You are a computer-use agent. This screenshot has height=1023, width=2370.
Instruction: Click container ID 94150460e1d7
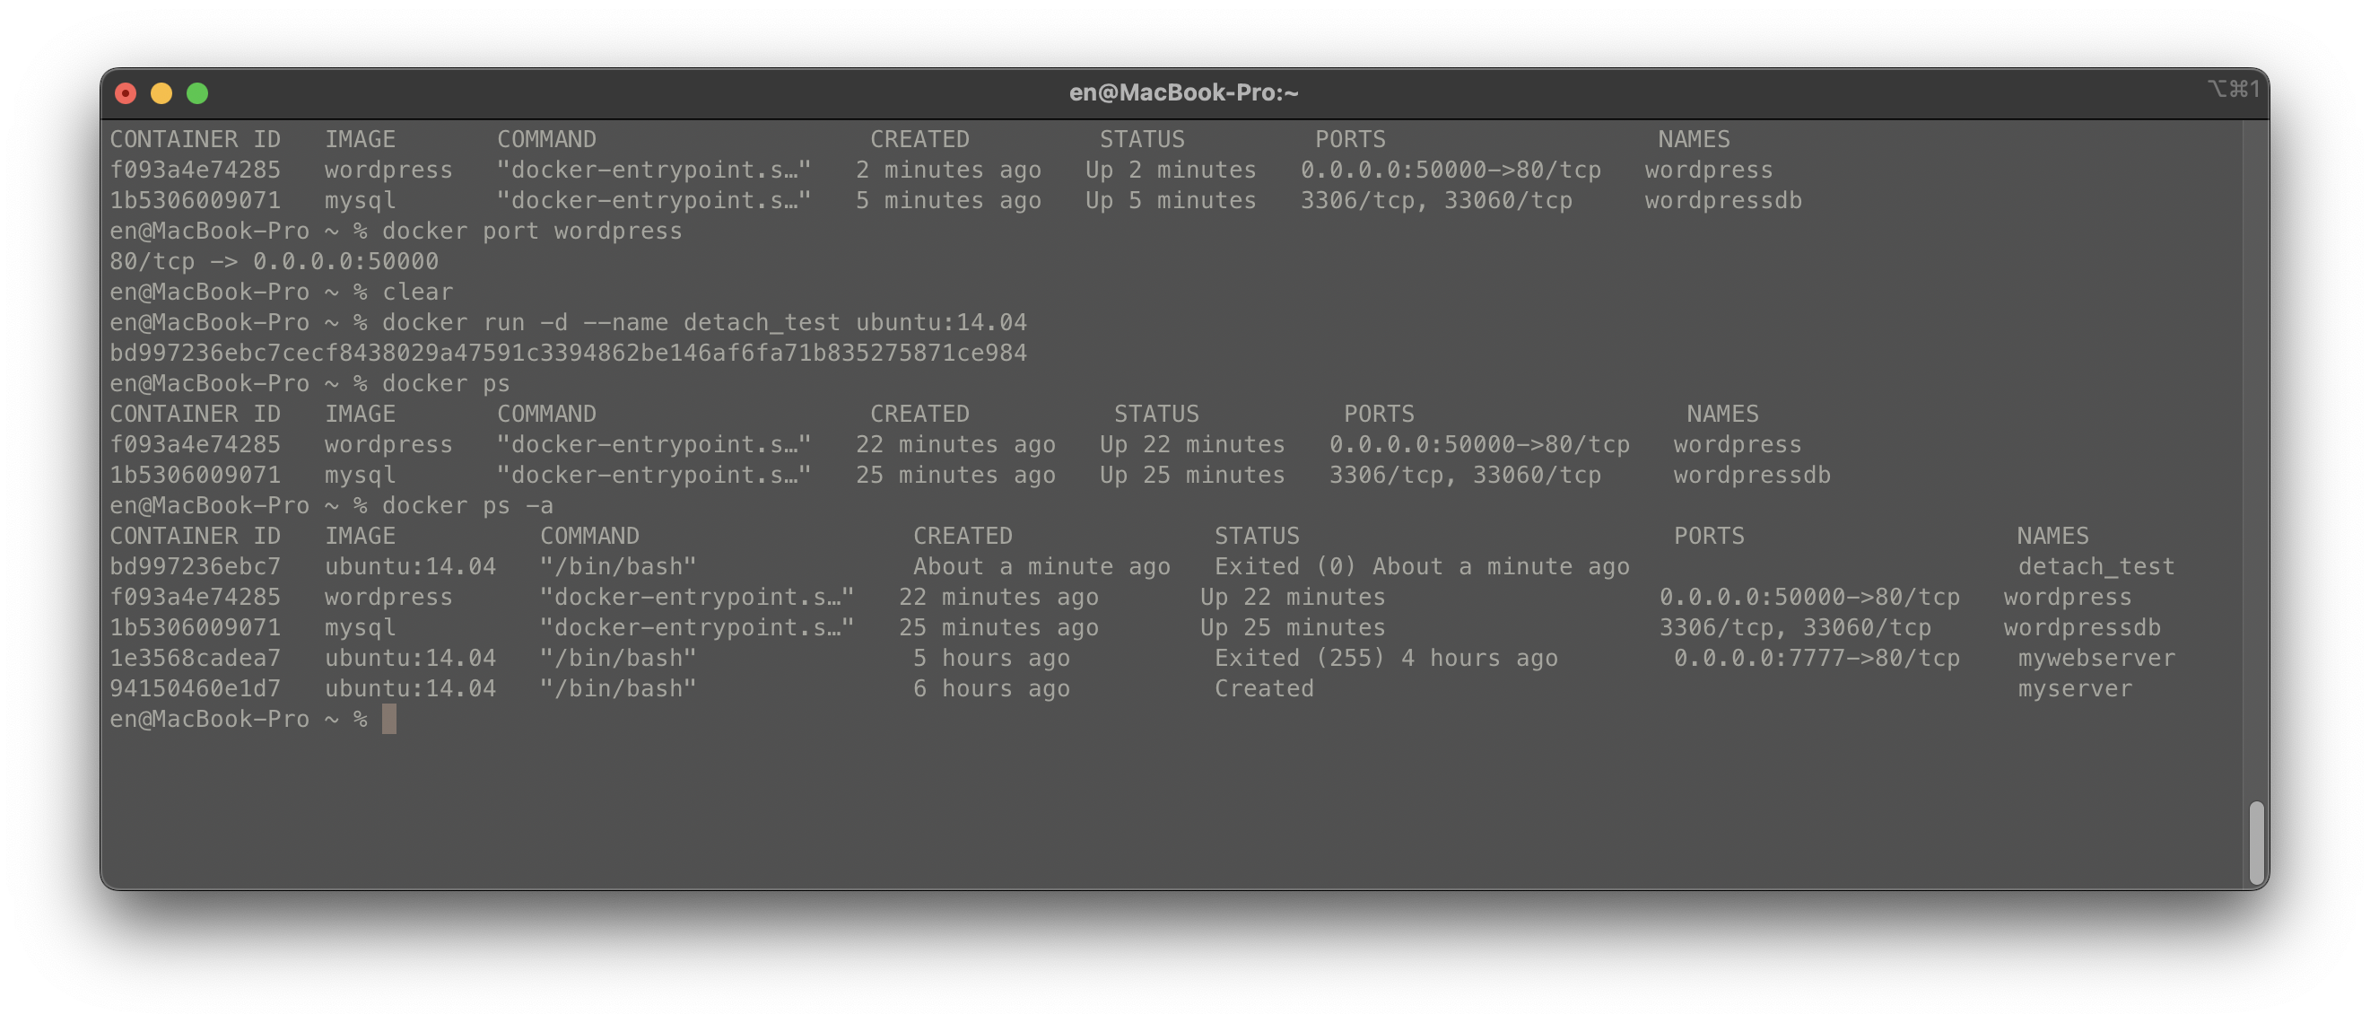click(x=195, y=689)
